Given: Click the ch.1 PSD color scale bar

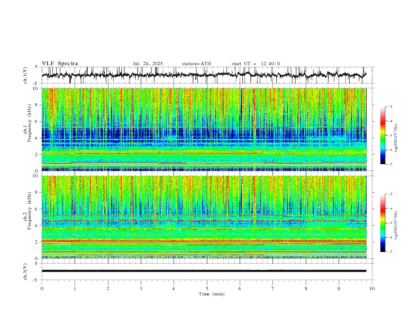Looking at the screenshot, I should 382,135.
